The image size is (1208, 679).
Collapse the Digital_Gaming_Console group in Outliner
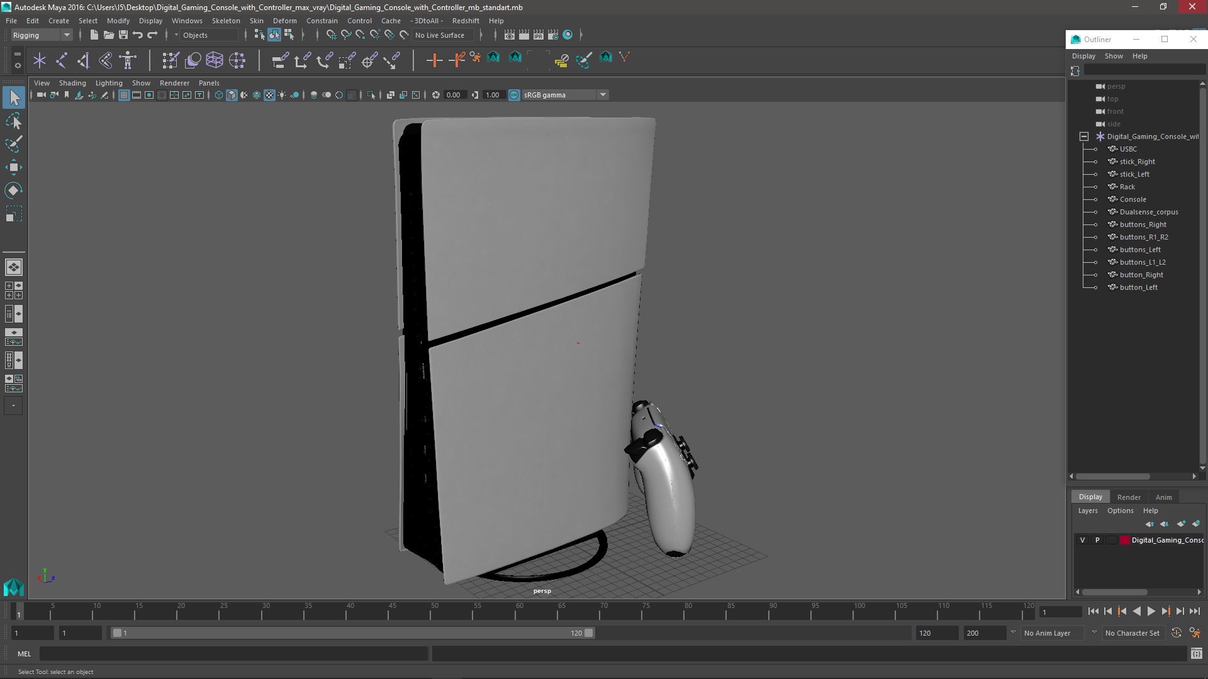coord(1084,136)
